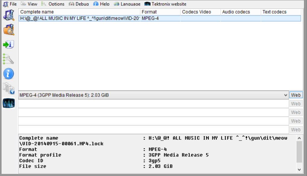Screen dimensions: 307x176
Task: Click the '3gp5' Codec ID value
Action: click(154, 161)
